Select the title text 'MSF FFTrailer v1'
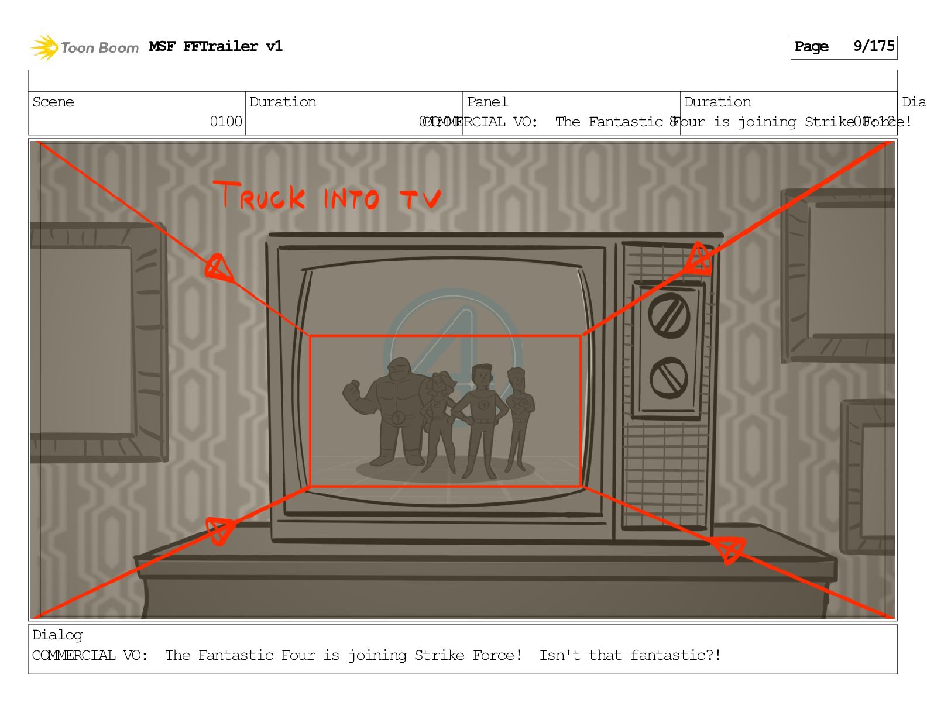 click(215, 46)
